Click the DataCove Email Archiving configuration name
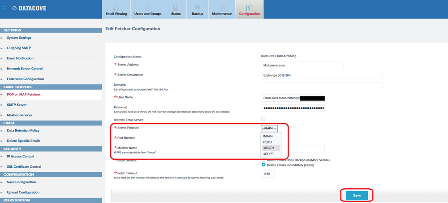Image resolution: width=448 pixels, height=203 pixels. (x=279, y=56)
